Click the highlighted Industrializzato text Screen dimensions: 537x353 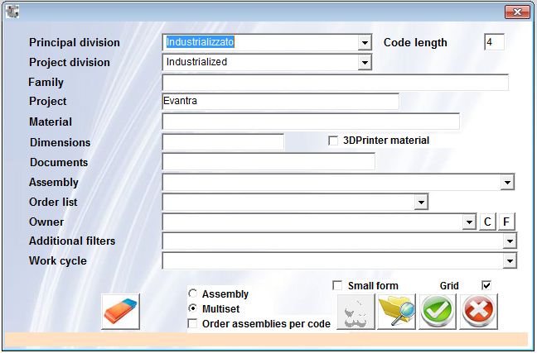(200, 42)
